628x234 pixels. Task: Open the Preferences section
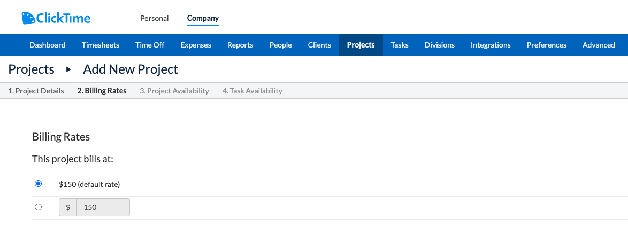click(x=547, y=45)
